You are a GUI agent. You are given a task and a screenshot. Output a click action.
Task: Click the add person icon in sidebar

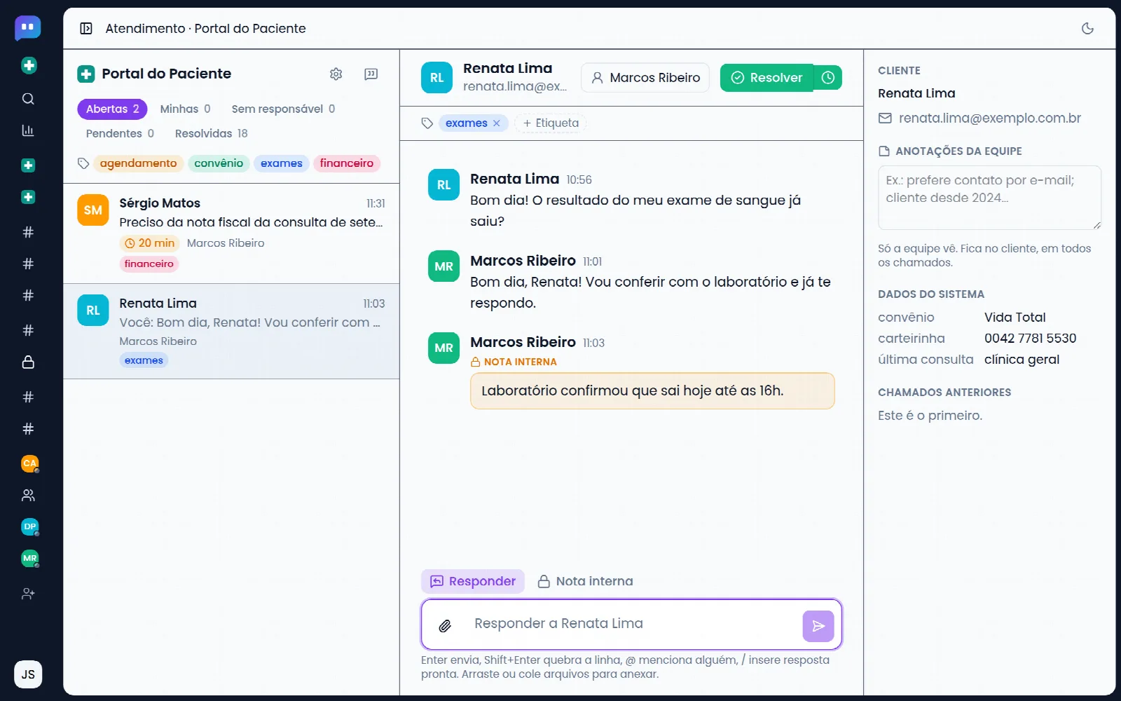tap(28, 594)
